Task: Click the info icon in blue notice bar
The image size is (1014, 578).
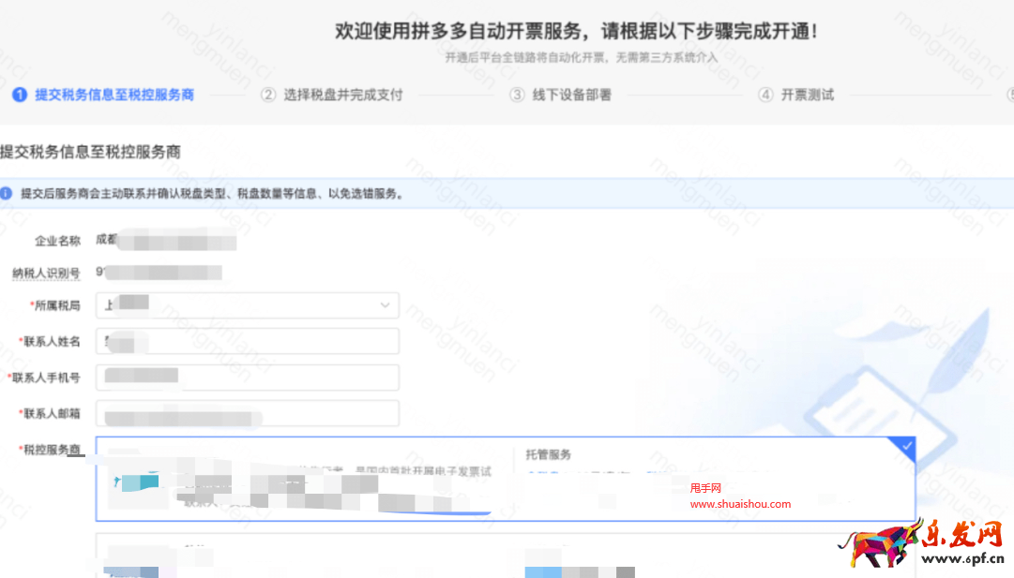Action: pos(6,193)
